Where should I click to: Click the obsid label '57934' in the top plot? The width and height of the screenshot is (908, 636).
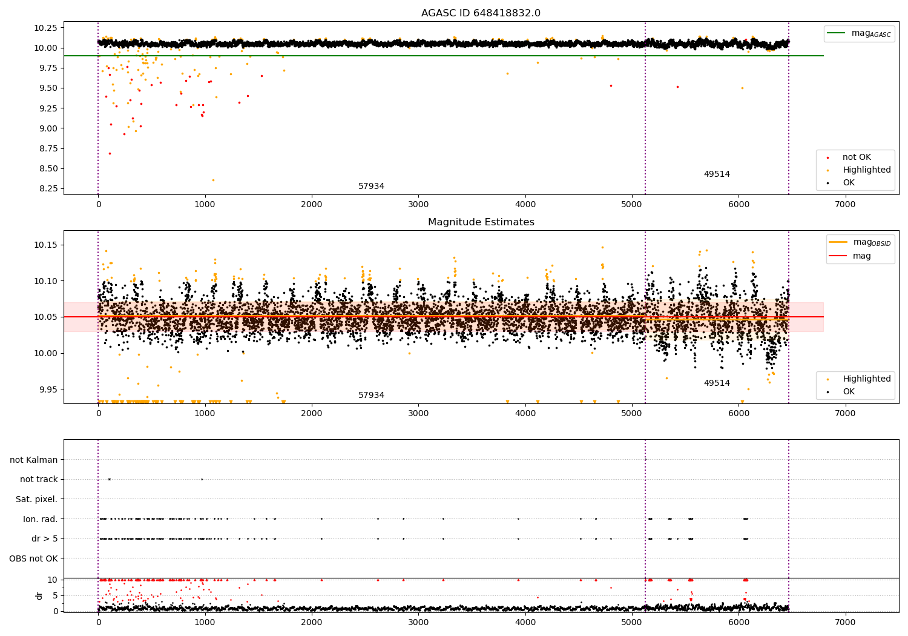point(371,187)
